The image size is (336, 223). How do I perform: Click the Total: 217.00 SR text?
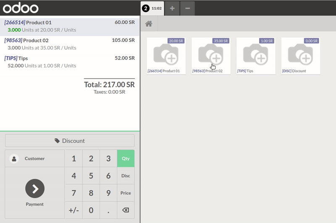109,85
